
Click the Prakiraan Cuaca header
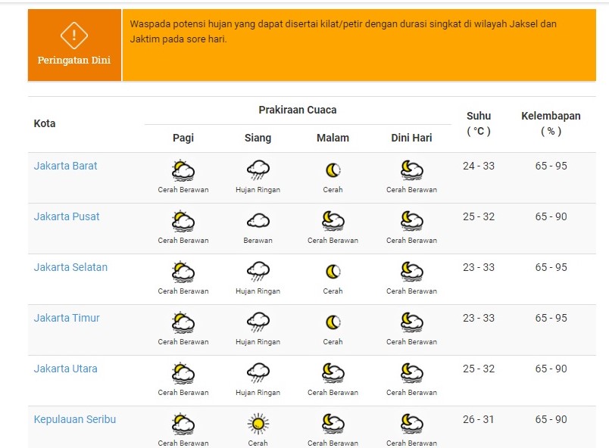(x=298, y=110)
